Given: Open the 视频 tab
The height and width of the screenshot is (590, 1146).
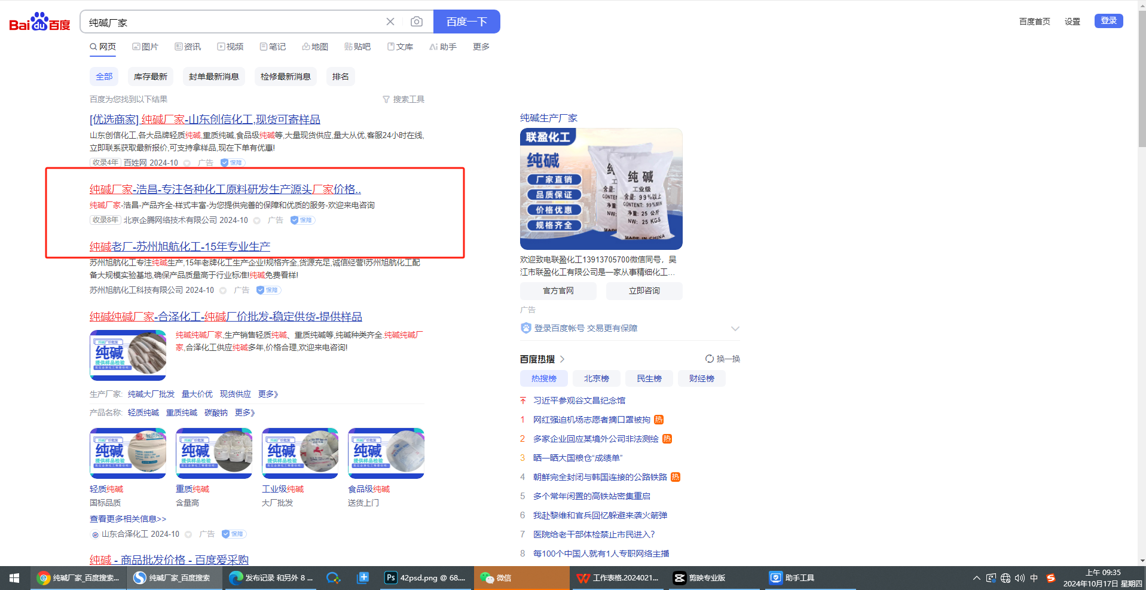Looking at the screenshot, I should click(x=230, y=47).
